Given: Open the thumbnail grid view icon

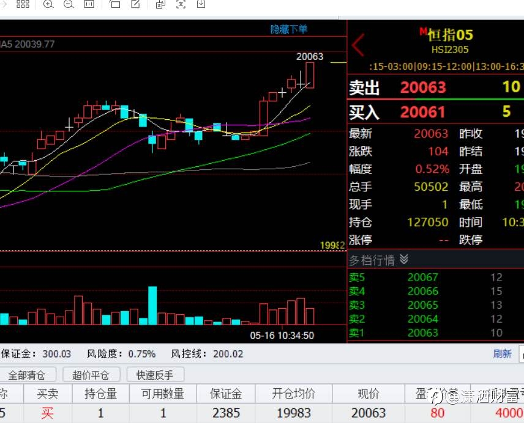Looking at the screenshot, I should coord(23,4).
